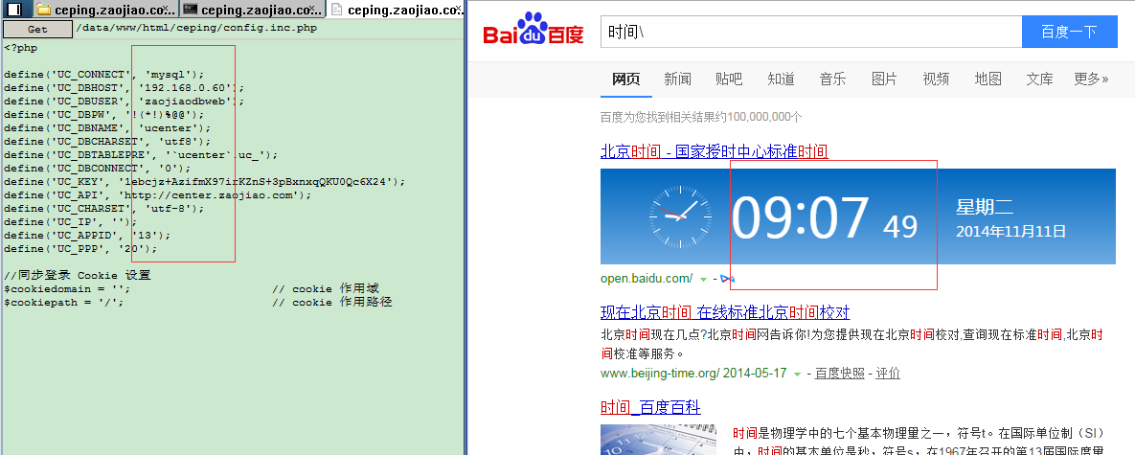Switch to the 新闻 category
The height and width of the screenshot is (455, 1135).
pos(677,79)
